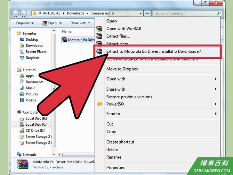Click the Network icon in sidebar

coord(19,154)
